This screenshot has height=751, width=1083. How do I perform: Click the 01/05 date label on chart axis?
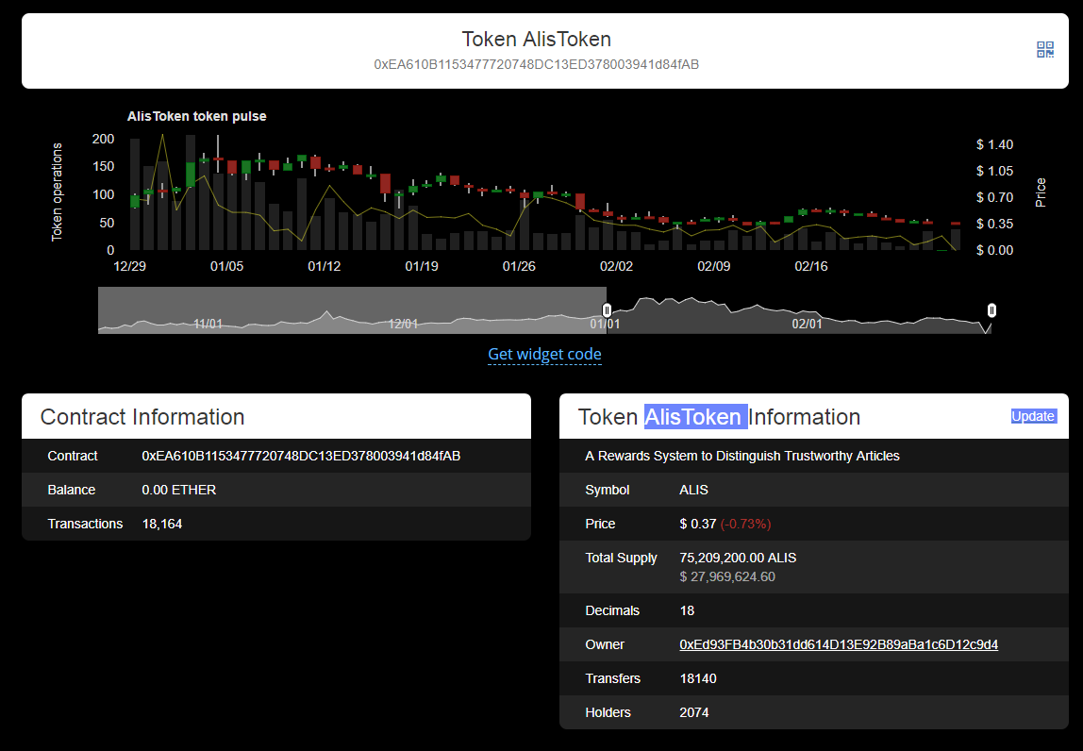tap(226, 266)
